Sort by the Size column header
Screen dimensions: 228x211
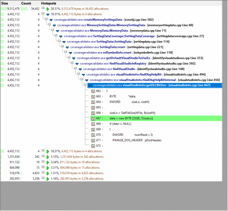click(x=5, y=3)
